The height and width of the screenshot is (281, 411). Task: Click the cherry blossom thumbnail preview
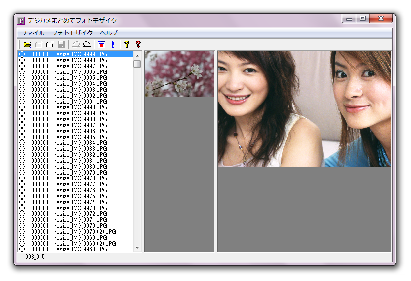click(179, 74)
